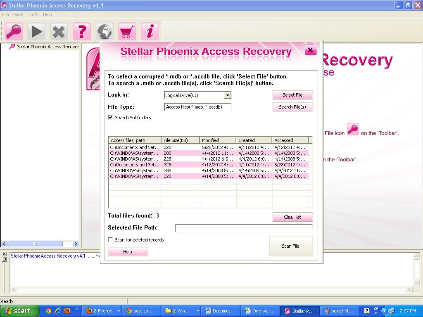
Task: Click the 2:07 PM clock
Action: (x=408, y=311)
